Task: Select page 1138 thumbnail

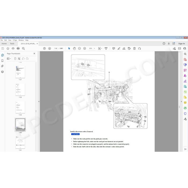Action: 20,89
